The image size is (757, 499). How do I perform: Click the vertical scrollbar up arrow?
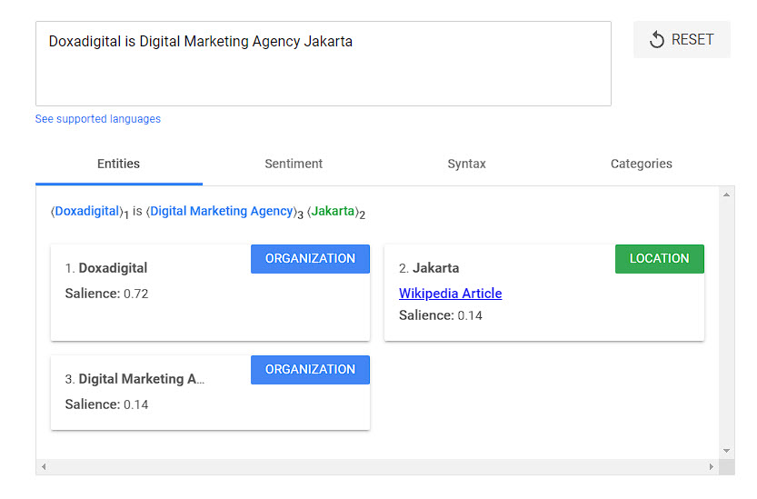coord(726,195)
